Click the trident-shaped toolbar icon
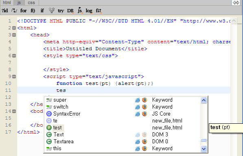243x156 pixels. pos(52,11)
